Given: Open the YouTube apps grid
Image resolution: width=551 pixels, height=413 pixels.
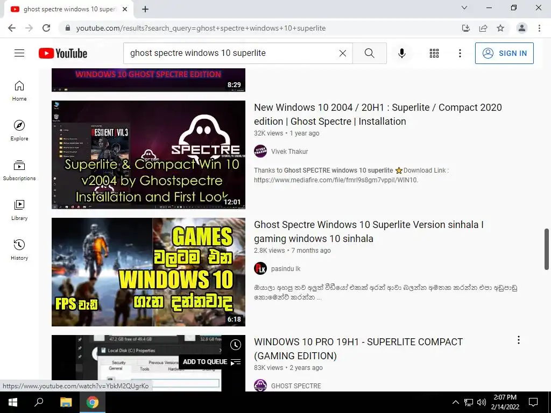Looking at the screenshot, I should [434, 53].
